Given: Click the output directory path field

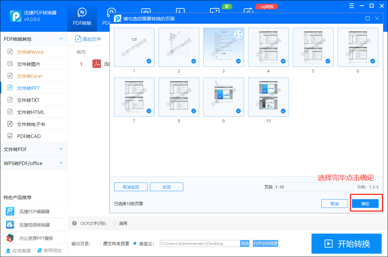Looking at the screenshot, I should coord(200,243).
